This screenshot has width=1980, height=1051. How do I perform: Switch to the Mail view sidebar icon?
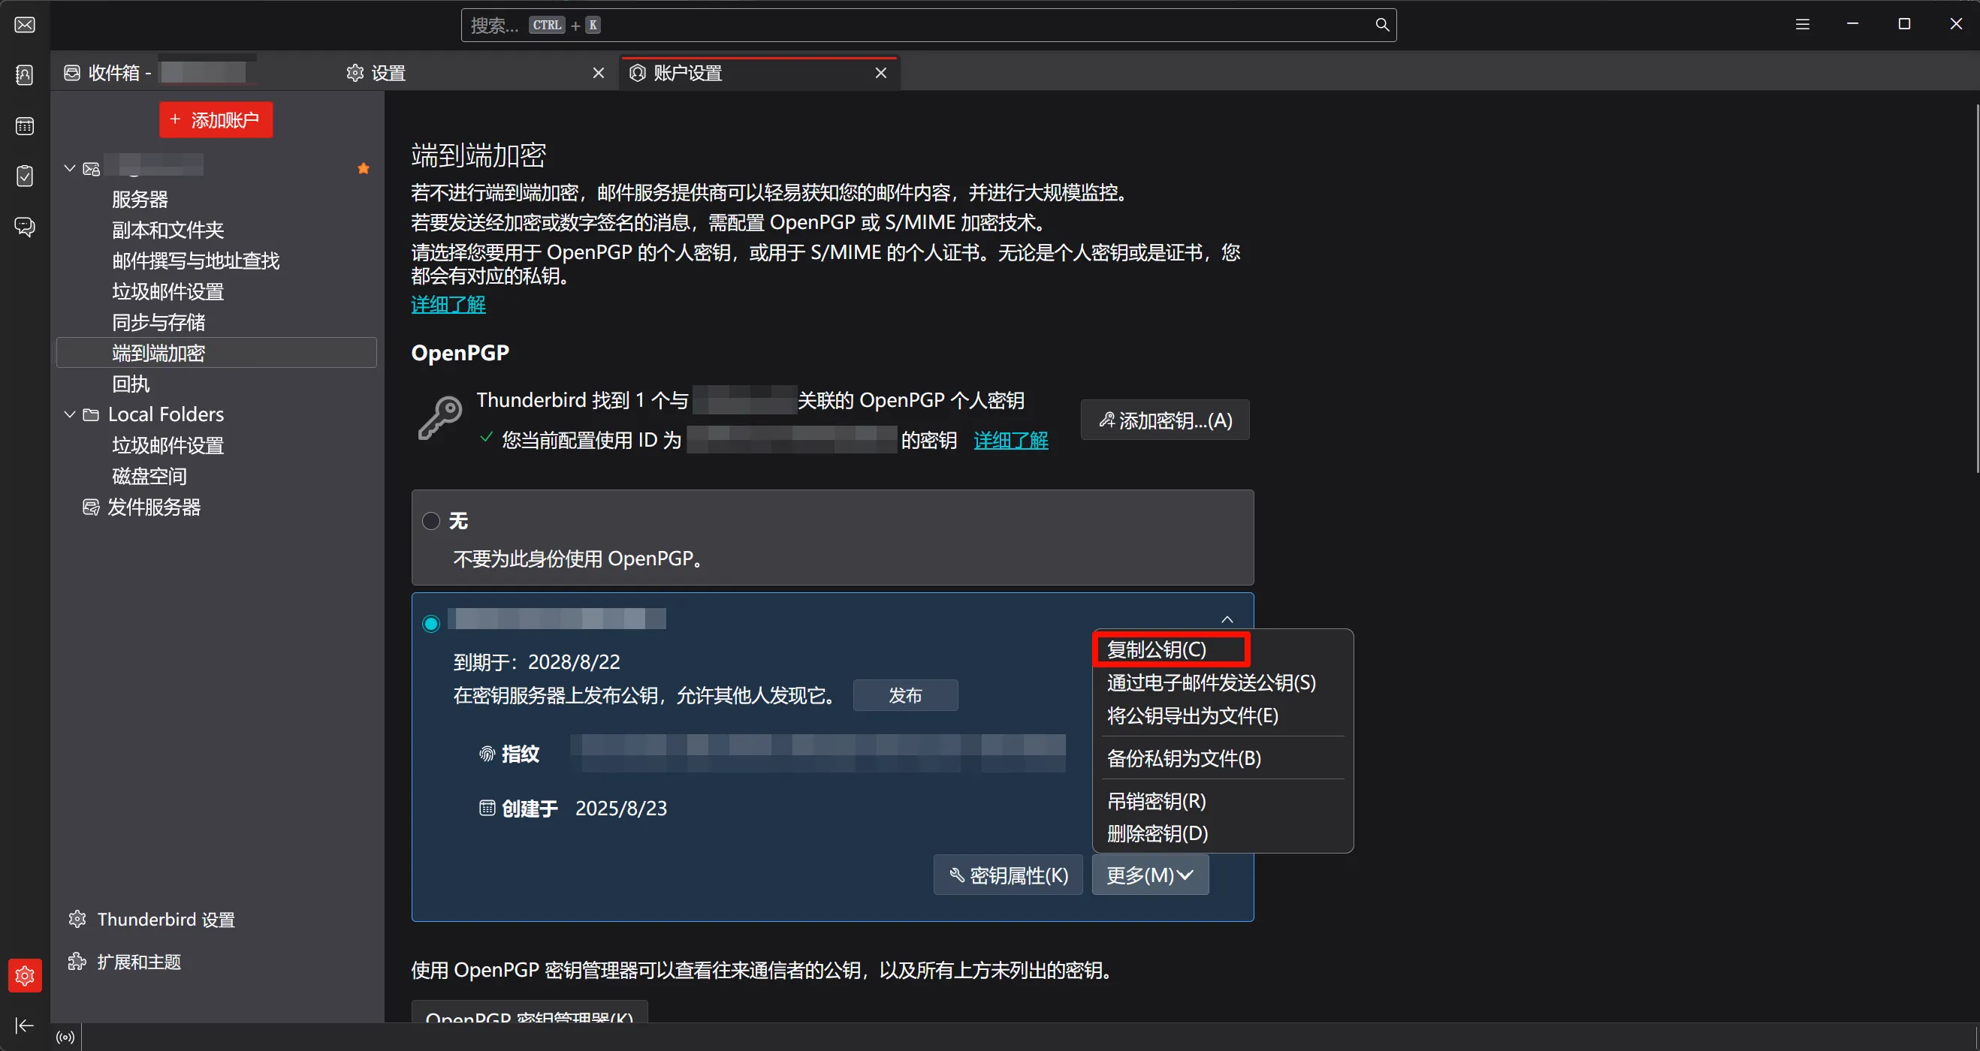point(24,24)
